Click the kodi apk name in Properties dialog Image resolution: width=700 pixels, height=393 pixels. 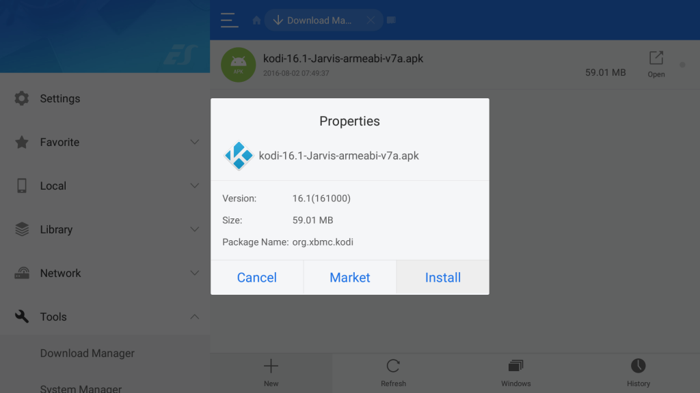coord(339,156)
